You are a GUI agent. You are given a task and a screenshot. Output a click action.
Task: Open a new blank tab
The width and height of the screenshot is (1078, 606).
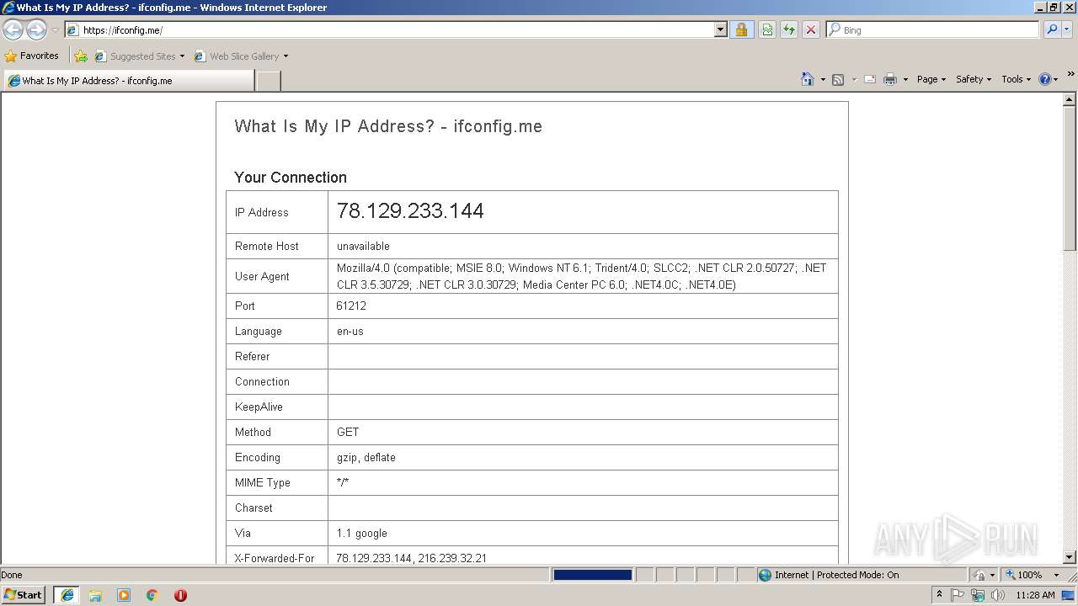tap(268, 81)
